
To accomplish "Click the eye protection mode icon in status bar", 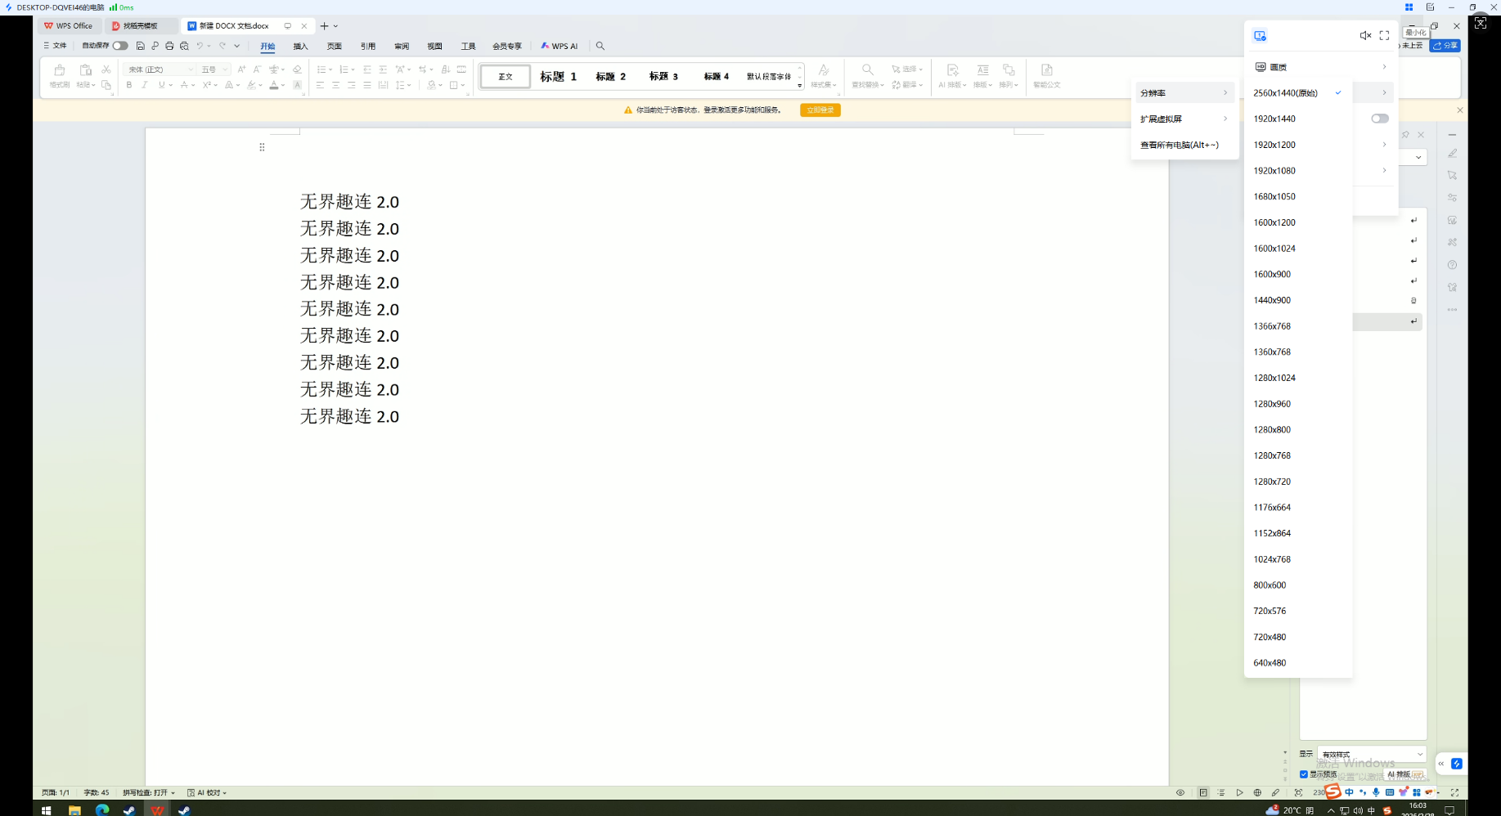I will click(1180, 792).
